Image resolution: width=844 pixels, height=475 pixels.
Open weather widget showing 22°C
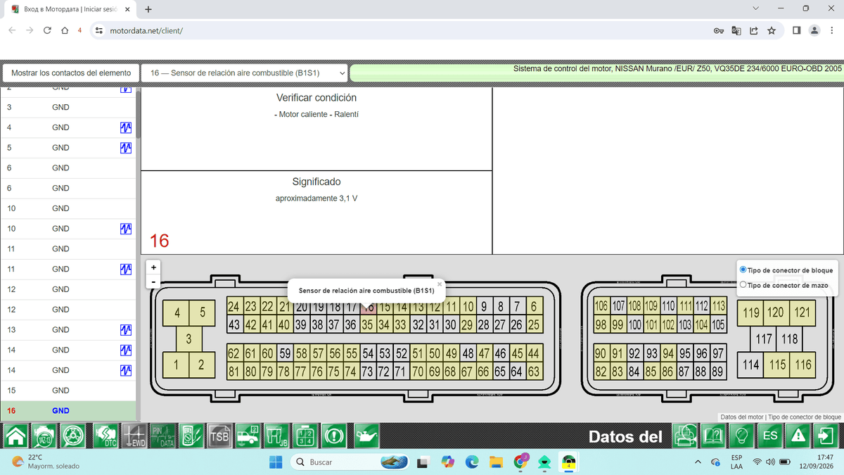(x=46, y=462)
